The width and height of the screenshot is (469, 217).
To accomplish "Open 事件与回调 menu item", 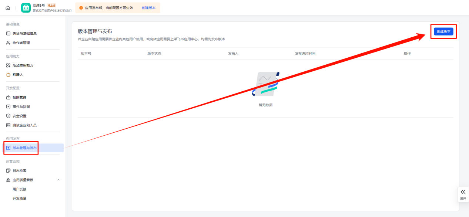I will click(x=21, y=107).
